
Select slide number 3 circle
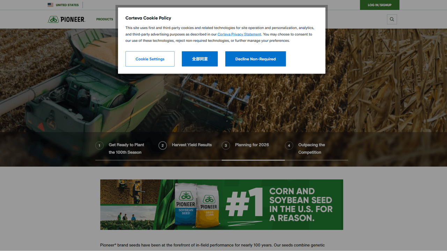(226, 145)
